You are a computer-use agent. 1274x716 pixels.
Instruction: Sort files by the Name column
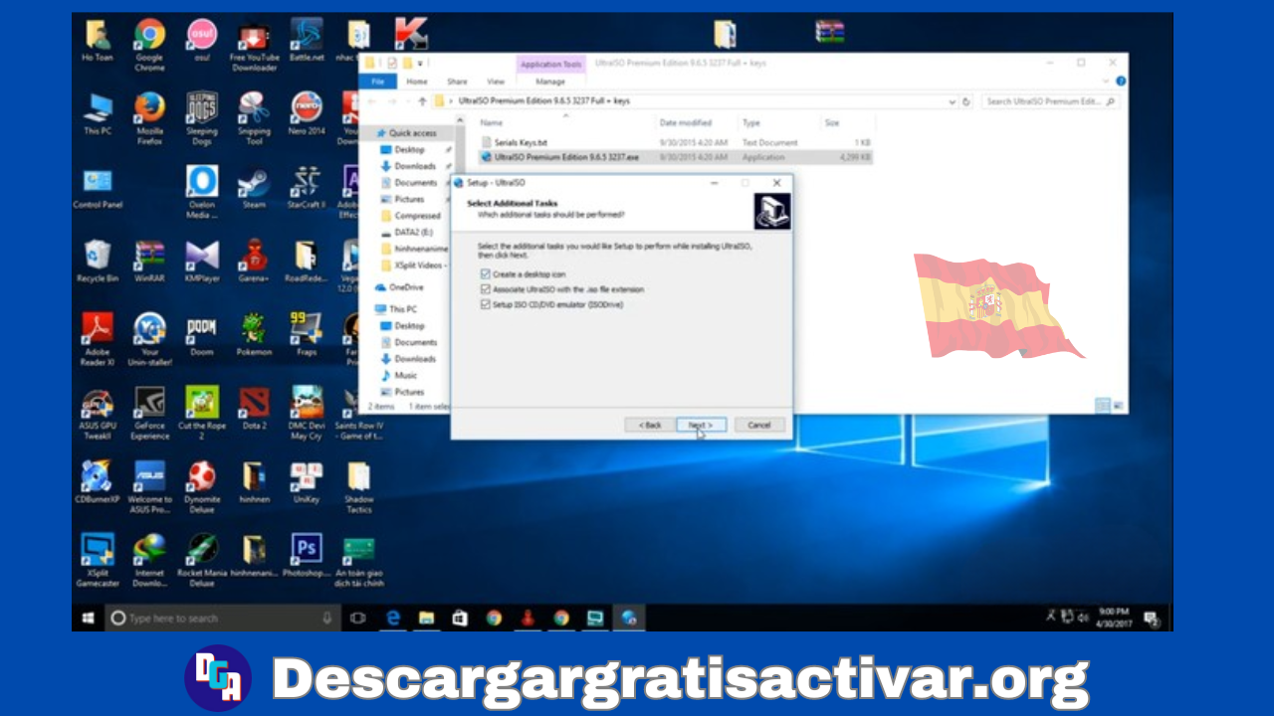point(492,123)
